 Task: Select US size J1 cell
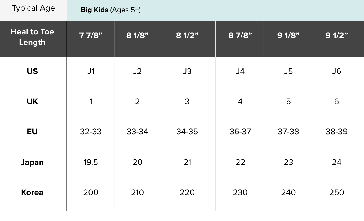click(91, 71)
